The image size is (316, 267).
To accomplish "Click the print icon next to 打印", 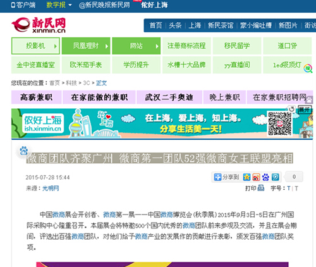I will (261, 188).
